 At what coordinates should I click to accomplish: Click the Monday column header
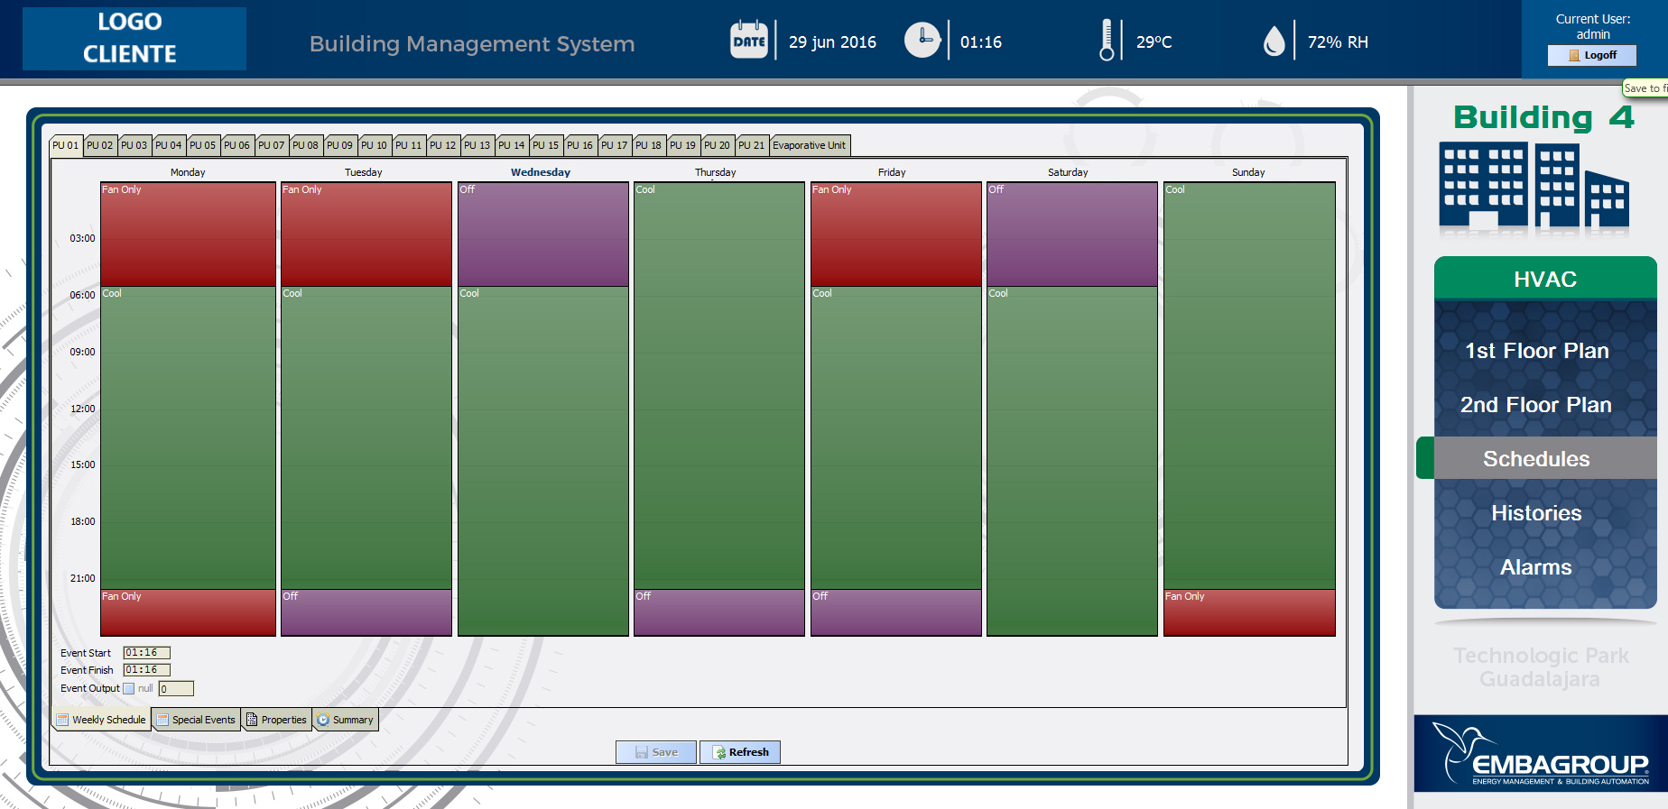(x=188, y=172)
